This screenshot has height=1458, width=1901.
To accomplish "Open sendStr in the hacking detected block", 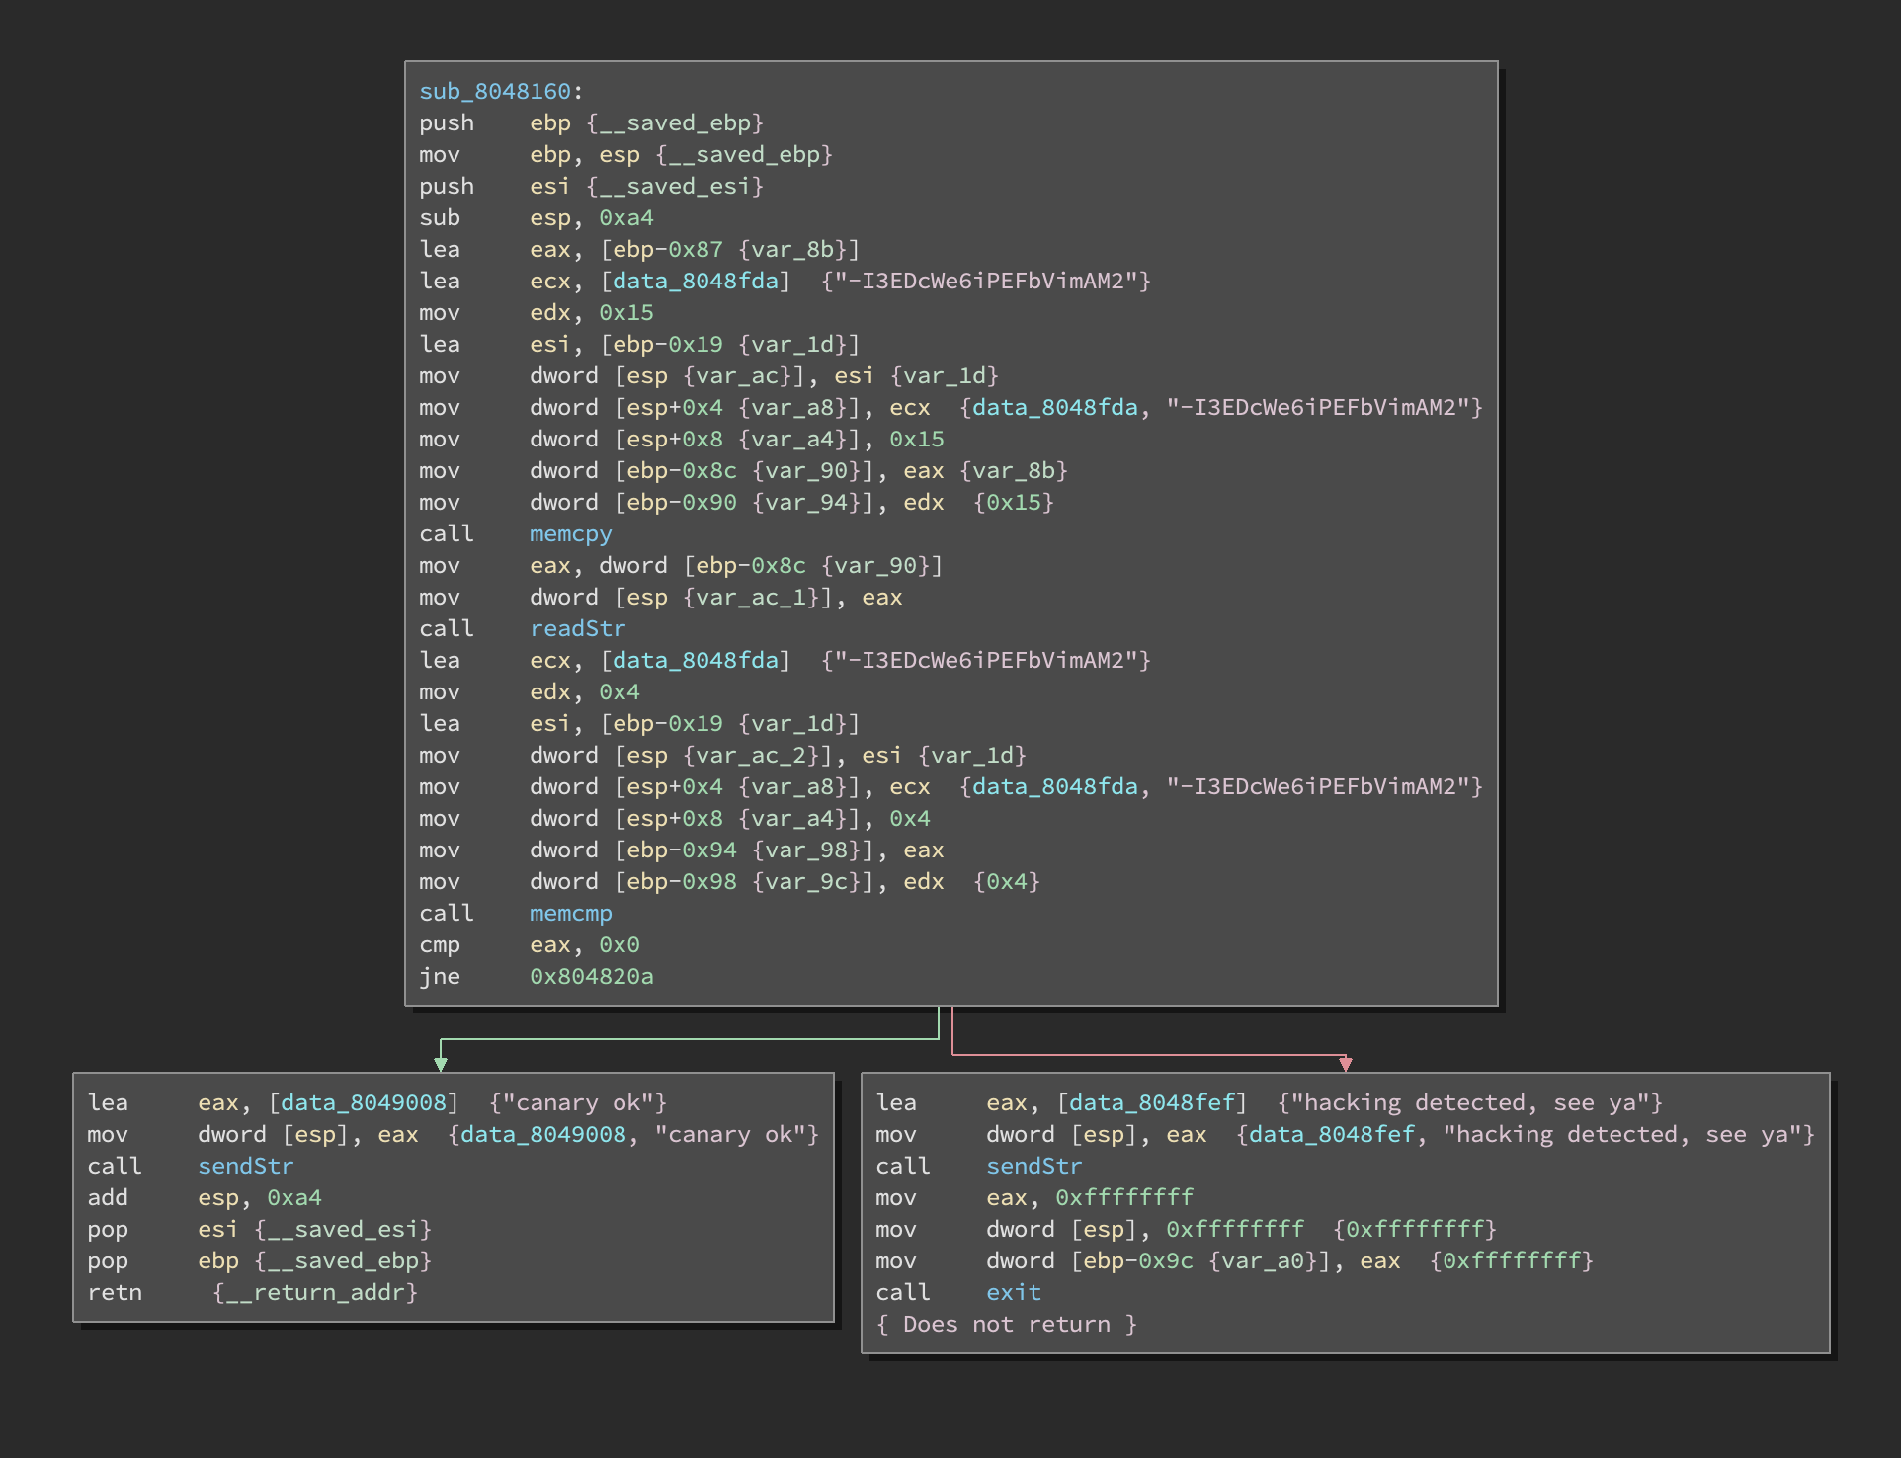I will coord(1033,1167).
